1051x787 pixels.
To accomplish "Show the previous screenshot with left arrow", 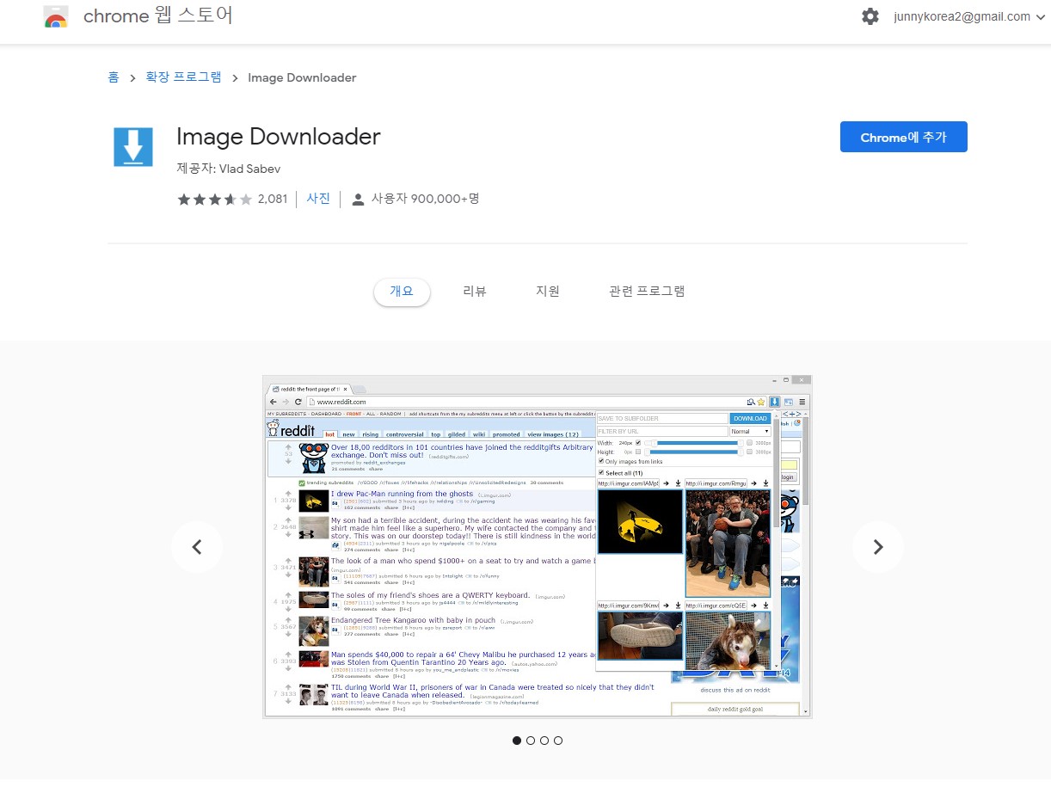I will coord(196,547).
